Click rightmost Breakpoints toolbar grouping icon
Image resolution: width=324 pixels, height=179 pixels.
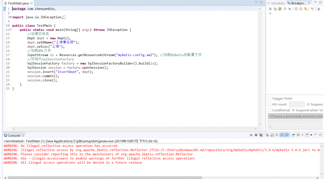(319, 9)
